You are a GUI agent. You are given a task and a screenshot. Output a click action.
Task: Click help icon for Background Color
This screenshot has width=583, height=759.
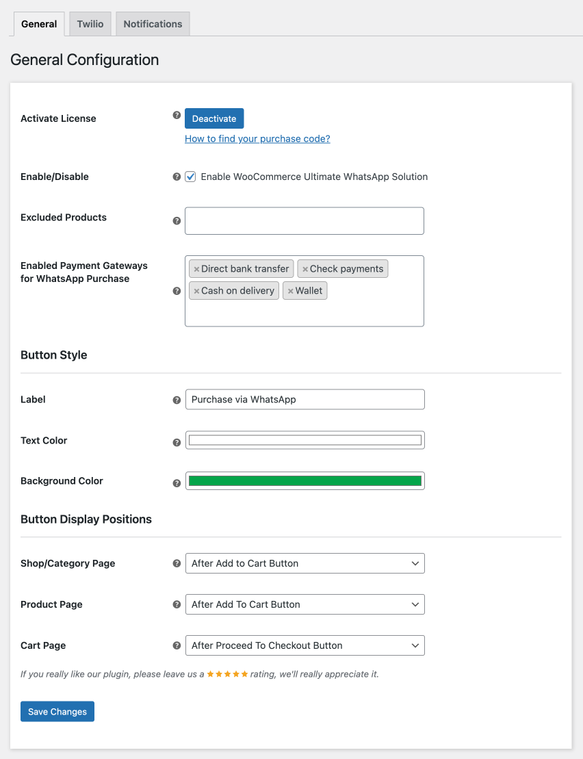[177, 483]
